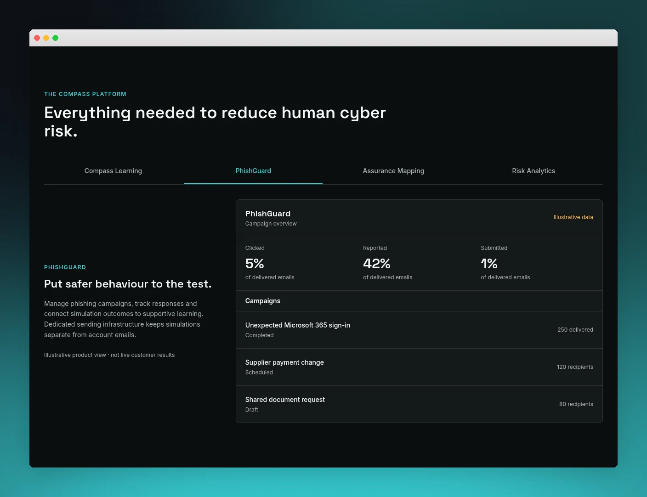
Task: Click the Draft status text
Action: pyautogui.click(x=251, y=410)
